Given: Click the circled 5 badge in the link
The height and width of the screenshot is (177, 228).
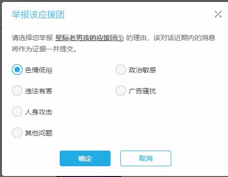Looking at the screenshot, I should [x=120, y=38].
